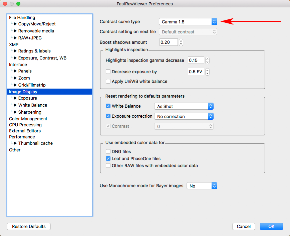Uncheck Leaf and PhaseOne files option
290x236 pixels.
pos(108,158)
